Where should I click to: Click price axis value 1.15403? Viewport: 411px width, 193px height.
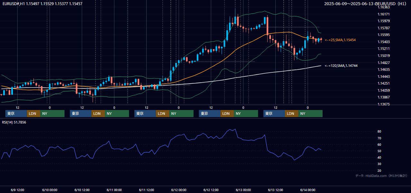[384, 42]
